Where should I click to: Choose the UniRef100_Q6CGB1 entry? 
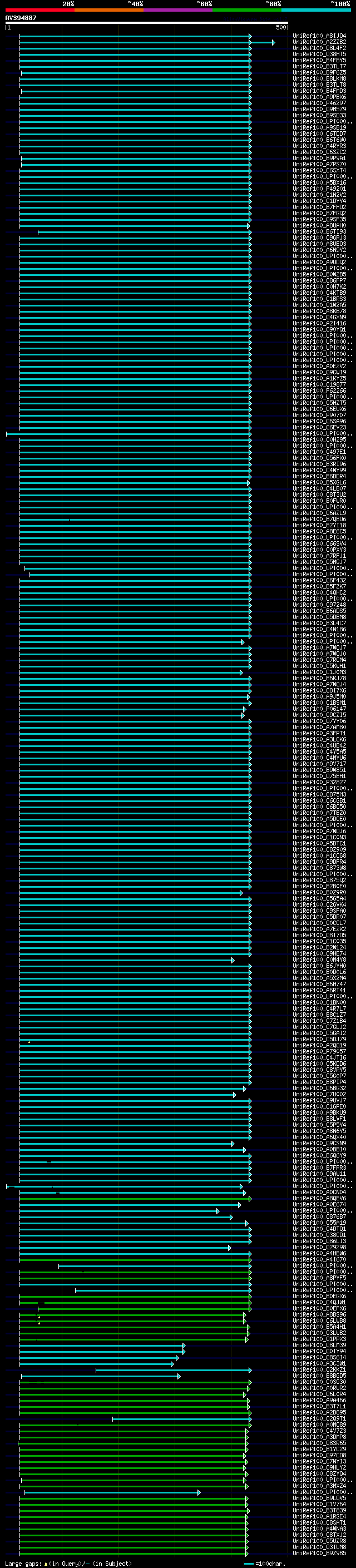pyautogui.click(x=319, y=800)
